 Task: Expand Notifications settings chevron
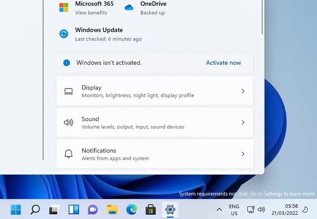pyautogui.click(x=243, y=154)
